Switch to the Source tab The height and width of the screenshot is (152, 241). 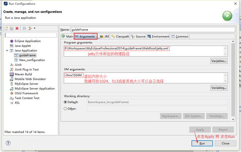138,36
